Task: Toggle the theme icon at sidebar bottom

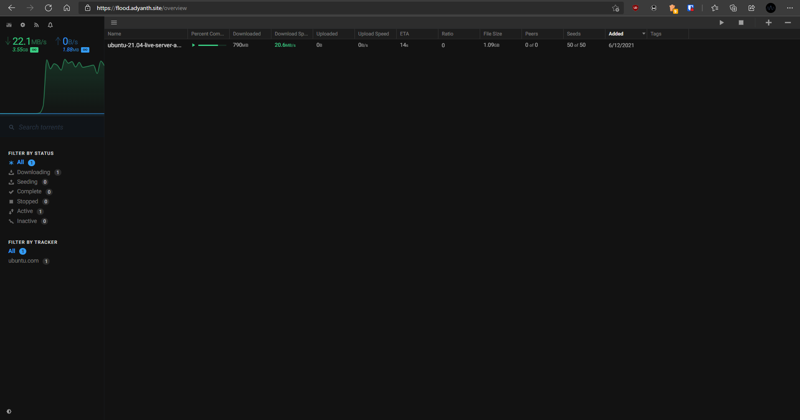Action: (x=9, y=411)
